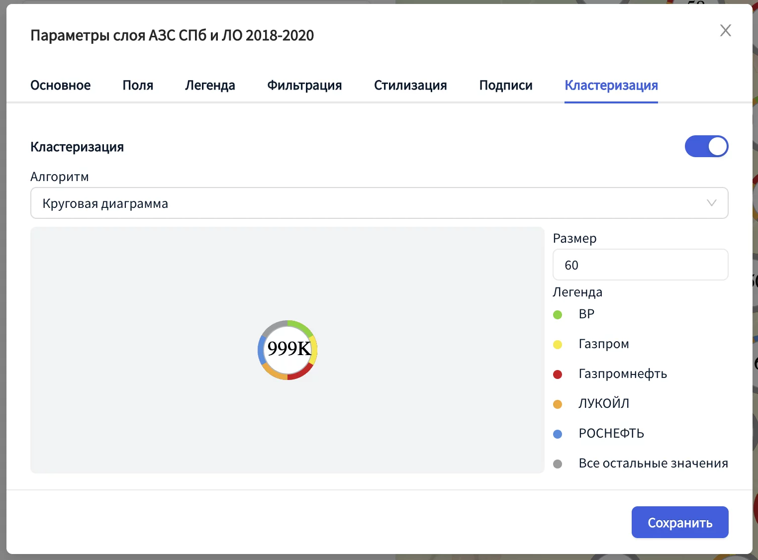Click the yellow Газпром legend dot
Screen dimensions: 758x560
point(558,345)
